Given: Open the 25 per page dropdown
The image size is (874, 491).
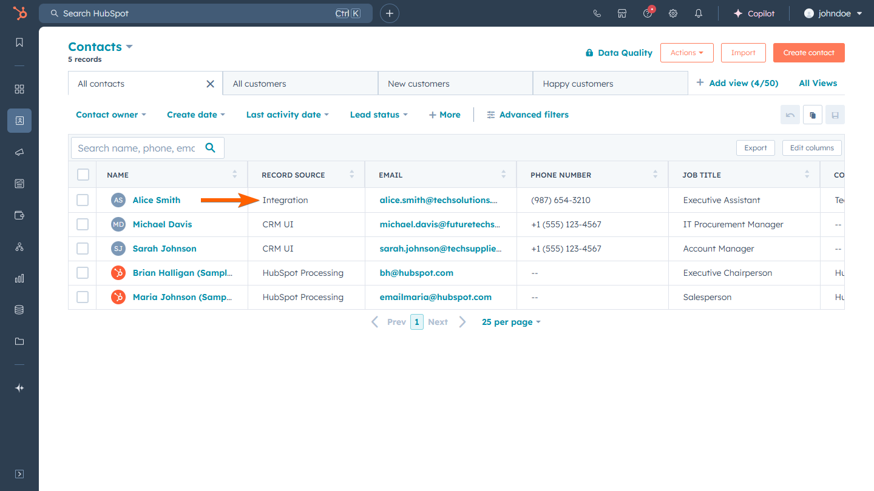Looking at the screenshot, I should pos(511,322).
